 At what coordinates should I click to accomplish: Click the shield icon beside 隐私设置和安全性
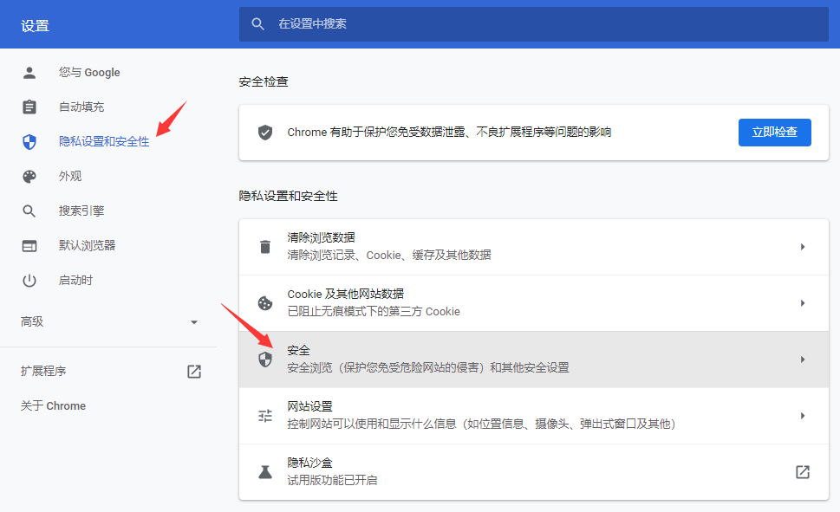point(29,141)
